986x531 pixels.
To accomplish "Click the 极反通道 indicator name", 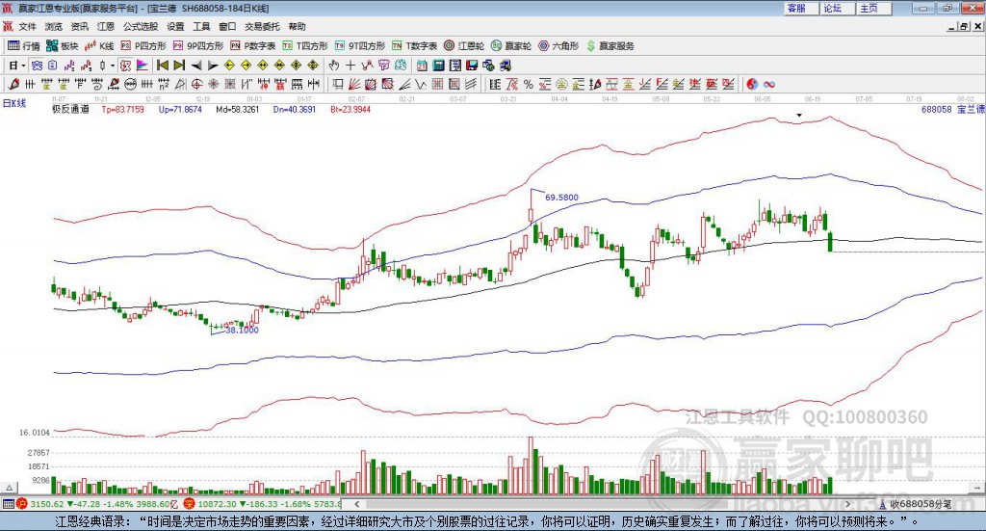I will click(x=70, y=110).
